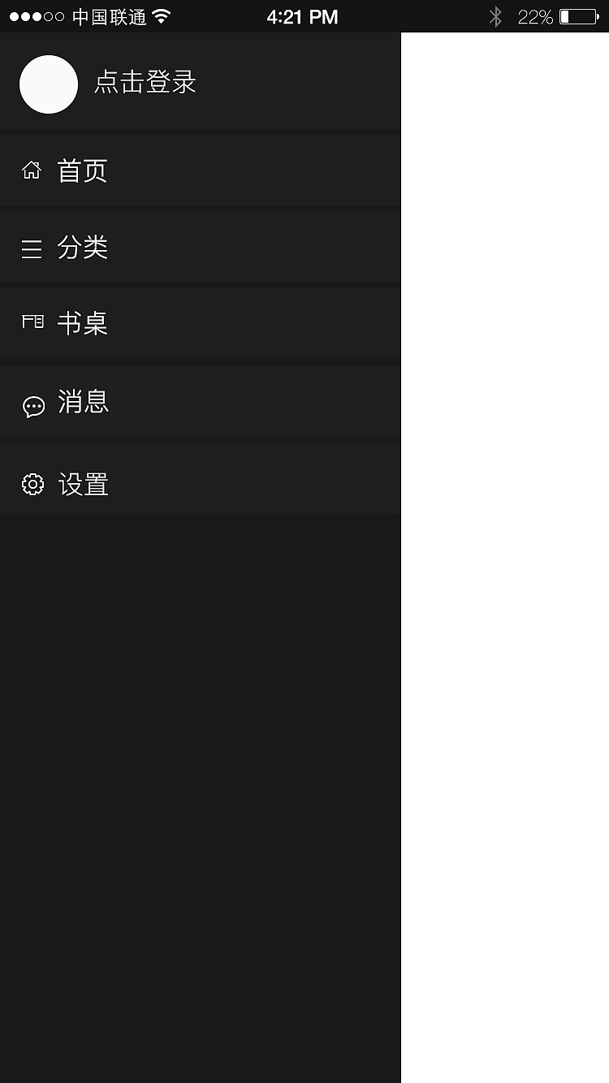The width and height of the screenshot is (609, 1083).
Task: Tap the Wi-Fi signal icon
Action: click(162, 16)
